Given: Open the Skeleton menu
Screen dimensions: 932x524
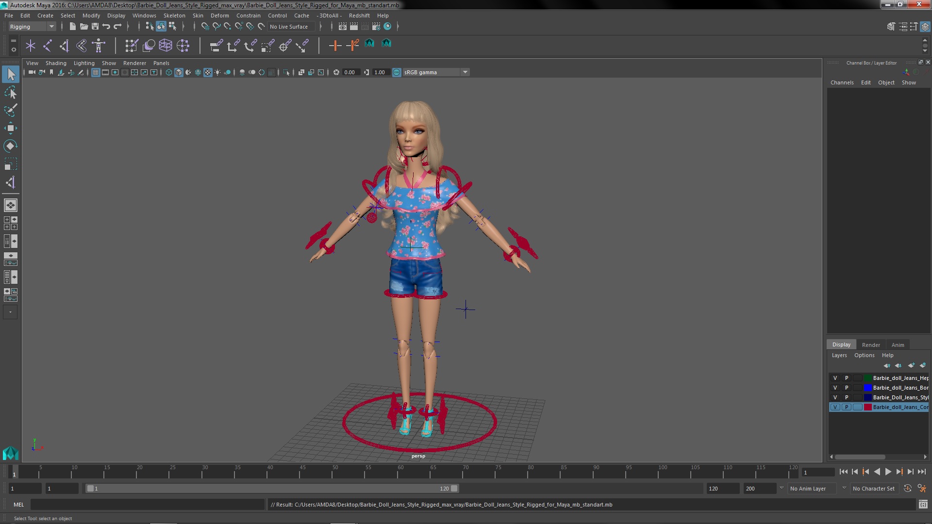Looking at the screenshot, I should pos(174,16).
